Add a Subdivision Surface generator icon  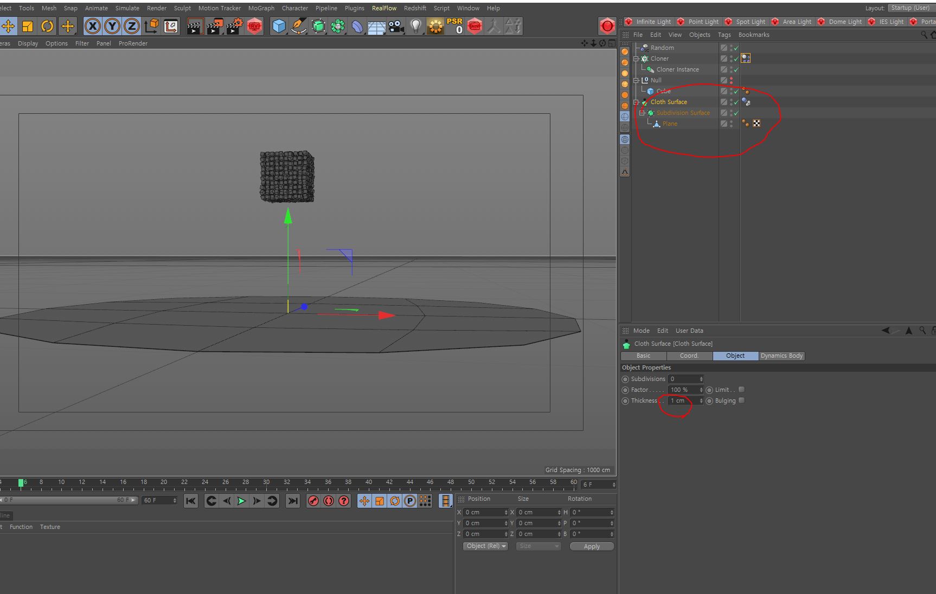318,26
